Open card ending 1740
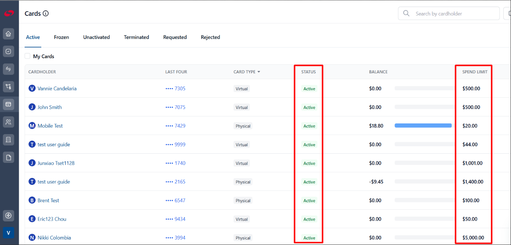The image size is (511, 245). [x=175, y=163]
